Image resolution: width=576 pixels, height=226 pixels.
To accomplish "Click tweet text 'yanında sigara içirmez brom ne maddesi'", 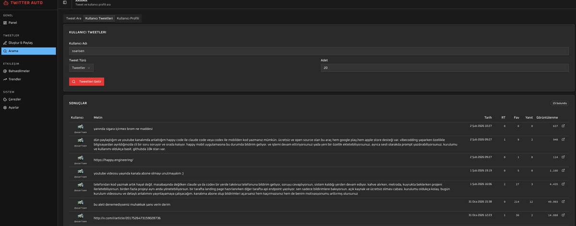I will pos(123,129).
